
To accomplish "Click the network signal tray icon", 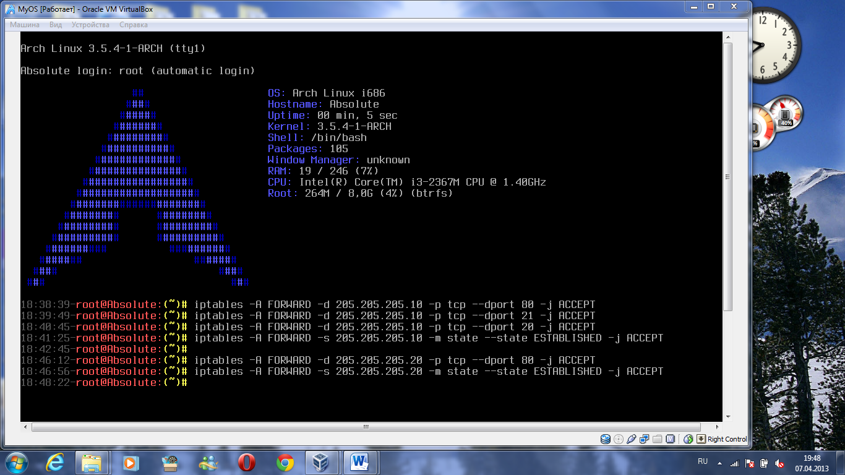I will click(x=735, y=463).
